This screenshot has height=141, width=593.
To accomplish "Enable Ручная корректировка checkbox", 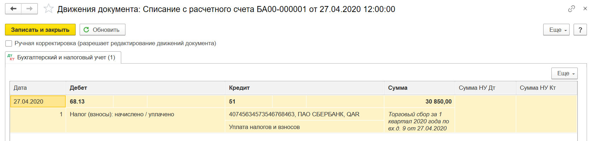I will point(9,43).
